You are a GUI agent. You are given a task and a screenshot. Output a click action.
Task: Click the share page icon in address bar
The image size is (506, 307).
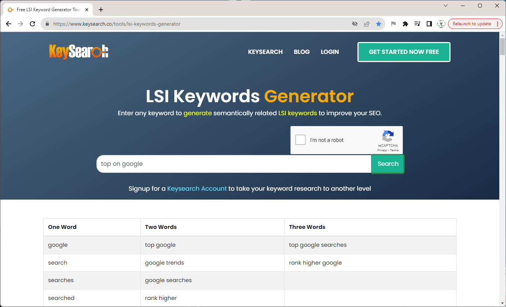pos(367,24)
